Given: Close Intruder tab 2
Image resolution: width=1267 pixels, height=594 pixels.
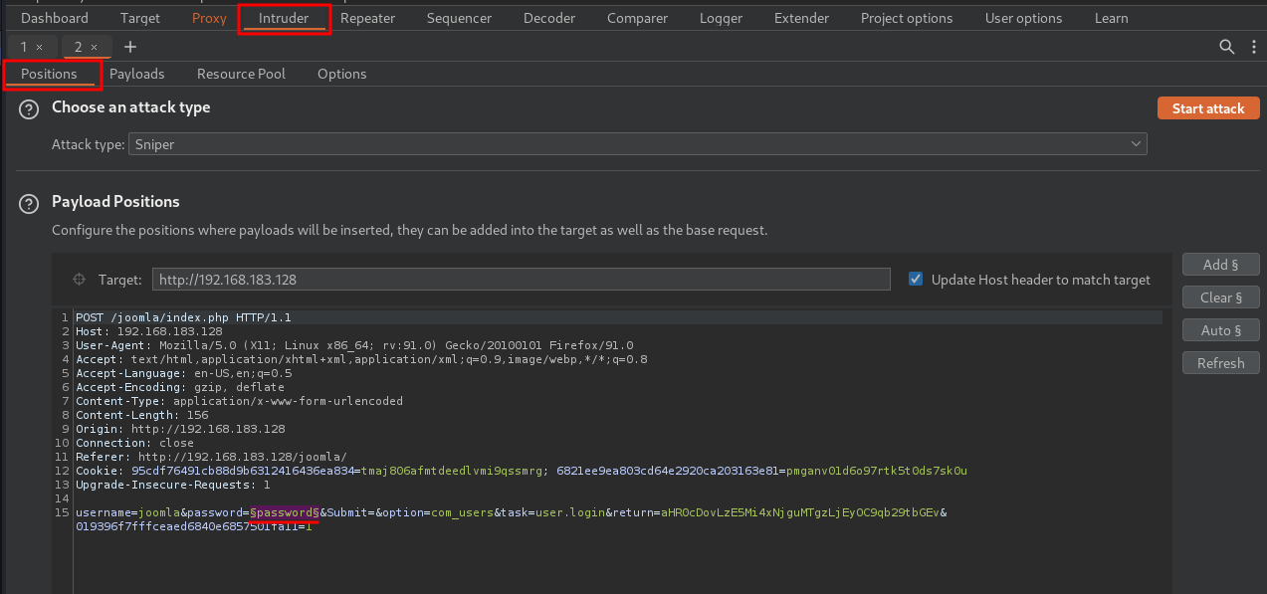Looking at the screenshot, I should click(95, 48).
